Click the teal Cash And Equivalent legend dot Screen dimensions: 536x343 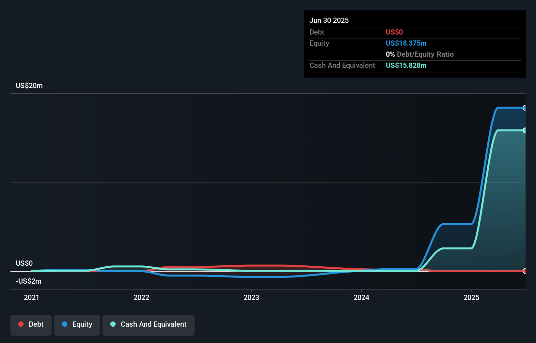113,324
